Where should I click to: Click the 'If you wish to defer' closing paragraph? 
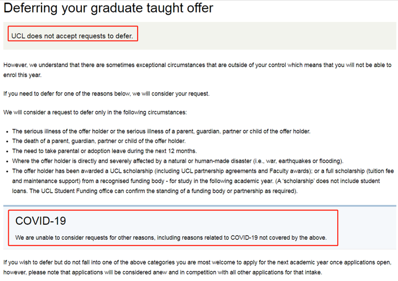point(197,267)
